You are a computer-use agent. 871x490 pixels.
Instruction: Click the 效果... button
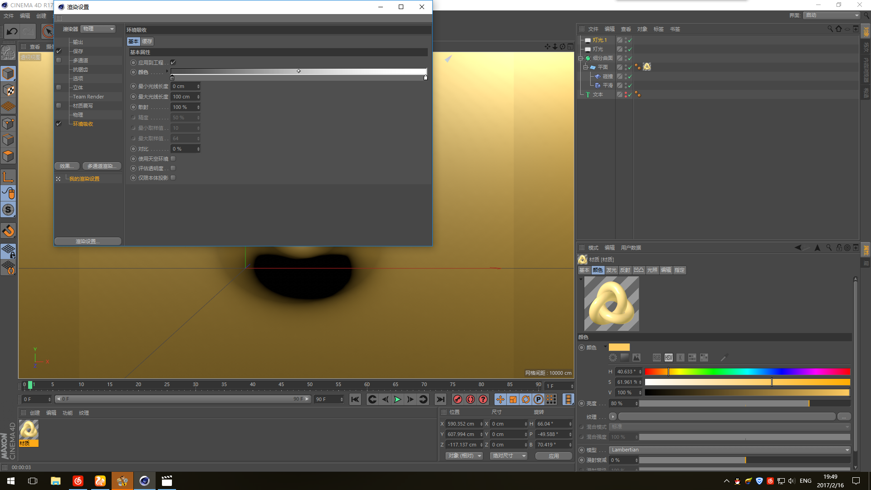67,166
